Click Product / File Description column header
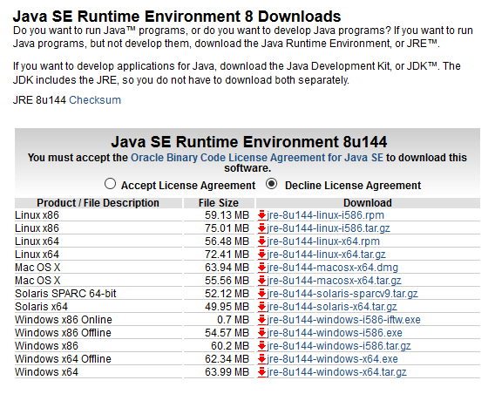 click(98, 203)
